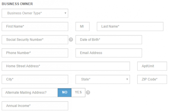Open the Business Owner Type dropdown
The width and height of the screenshot is (169, 112).
point(35,13)
